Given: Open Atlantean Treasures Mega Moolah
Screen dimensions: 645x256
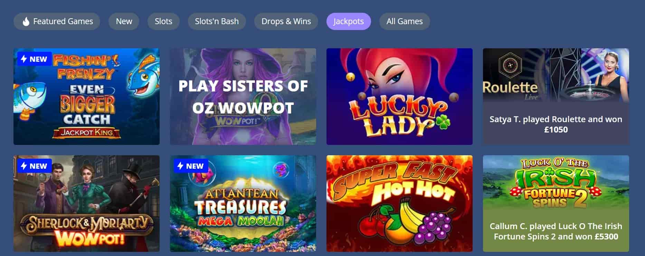Looking at the screenshot, I should click(243, 204).
